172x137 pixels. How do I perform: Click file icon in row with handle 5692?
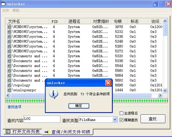pyautogui.click(x=9, y=80)
